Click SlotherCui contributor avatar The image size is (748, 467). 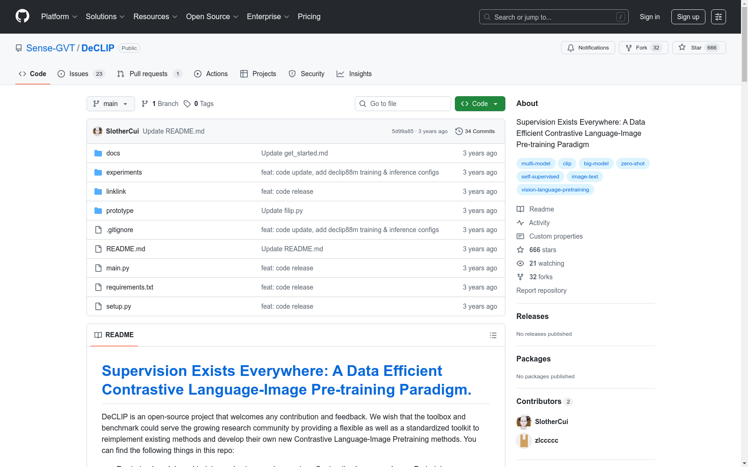coord(524,422)
